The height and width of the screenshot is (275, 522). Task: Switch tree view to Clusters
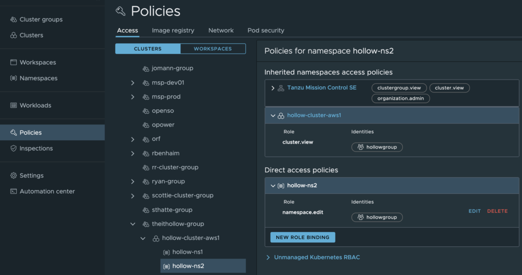click(x=147, y=49)
